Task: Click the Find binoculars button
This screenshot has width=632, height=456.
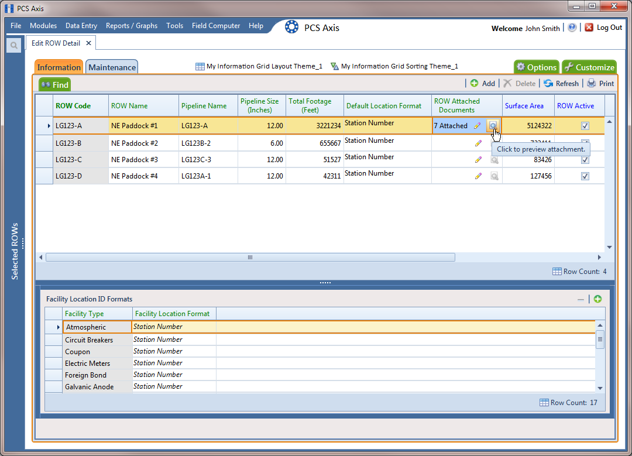Action: tap(55, 85)
